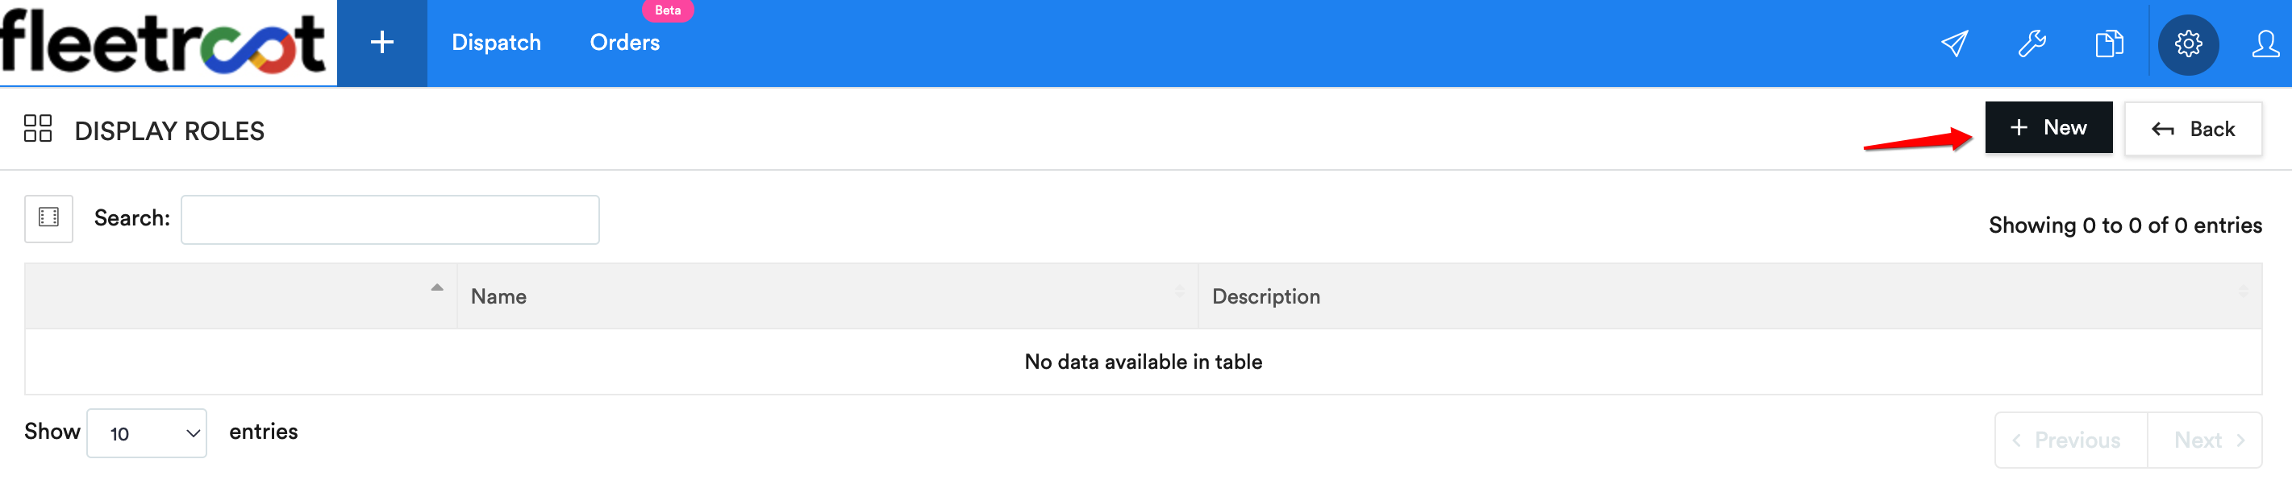Go to Previous page
This screenshot has height=488, width=2292.
(x=2071, y=440)
